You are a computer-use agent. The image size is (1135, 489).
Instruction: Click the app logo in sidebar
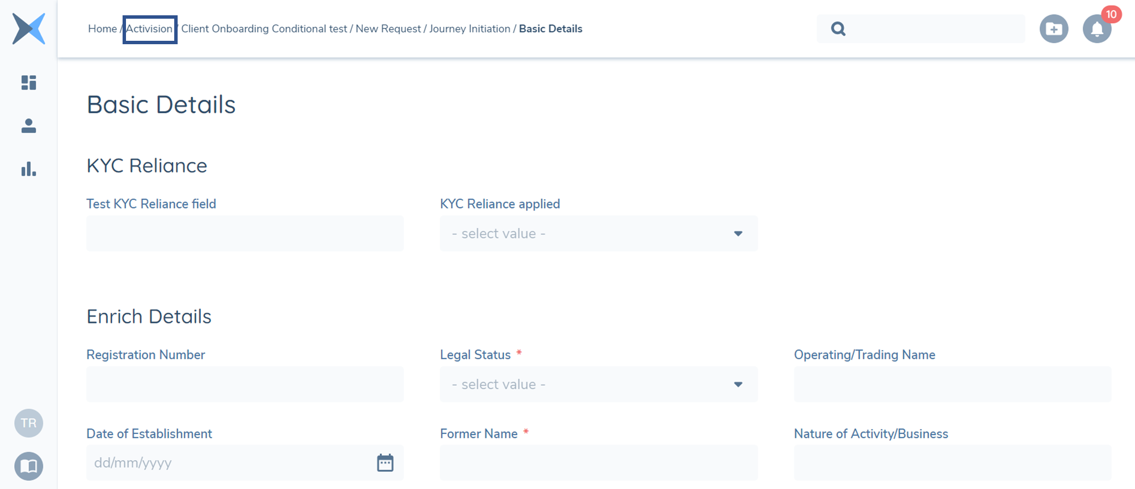(x=28, y=28)
